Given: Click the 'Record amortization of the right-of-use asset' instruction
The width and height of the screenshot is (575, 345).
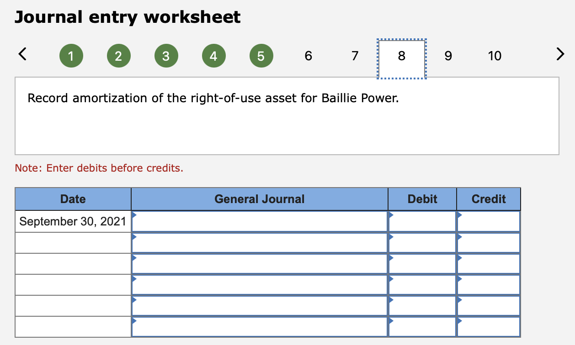Looking at the screenshot, I should point(213,98).
